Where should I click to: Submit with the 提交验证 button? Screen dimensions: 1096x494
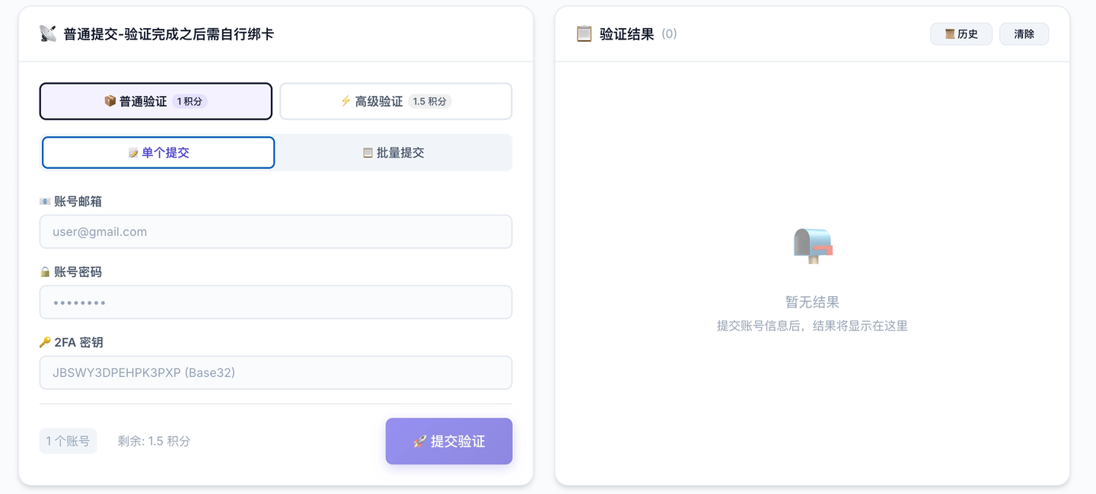pos(449,441)
